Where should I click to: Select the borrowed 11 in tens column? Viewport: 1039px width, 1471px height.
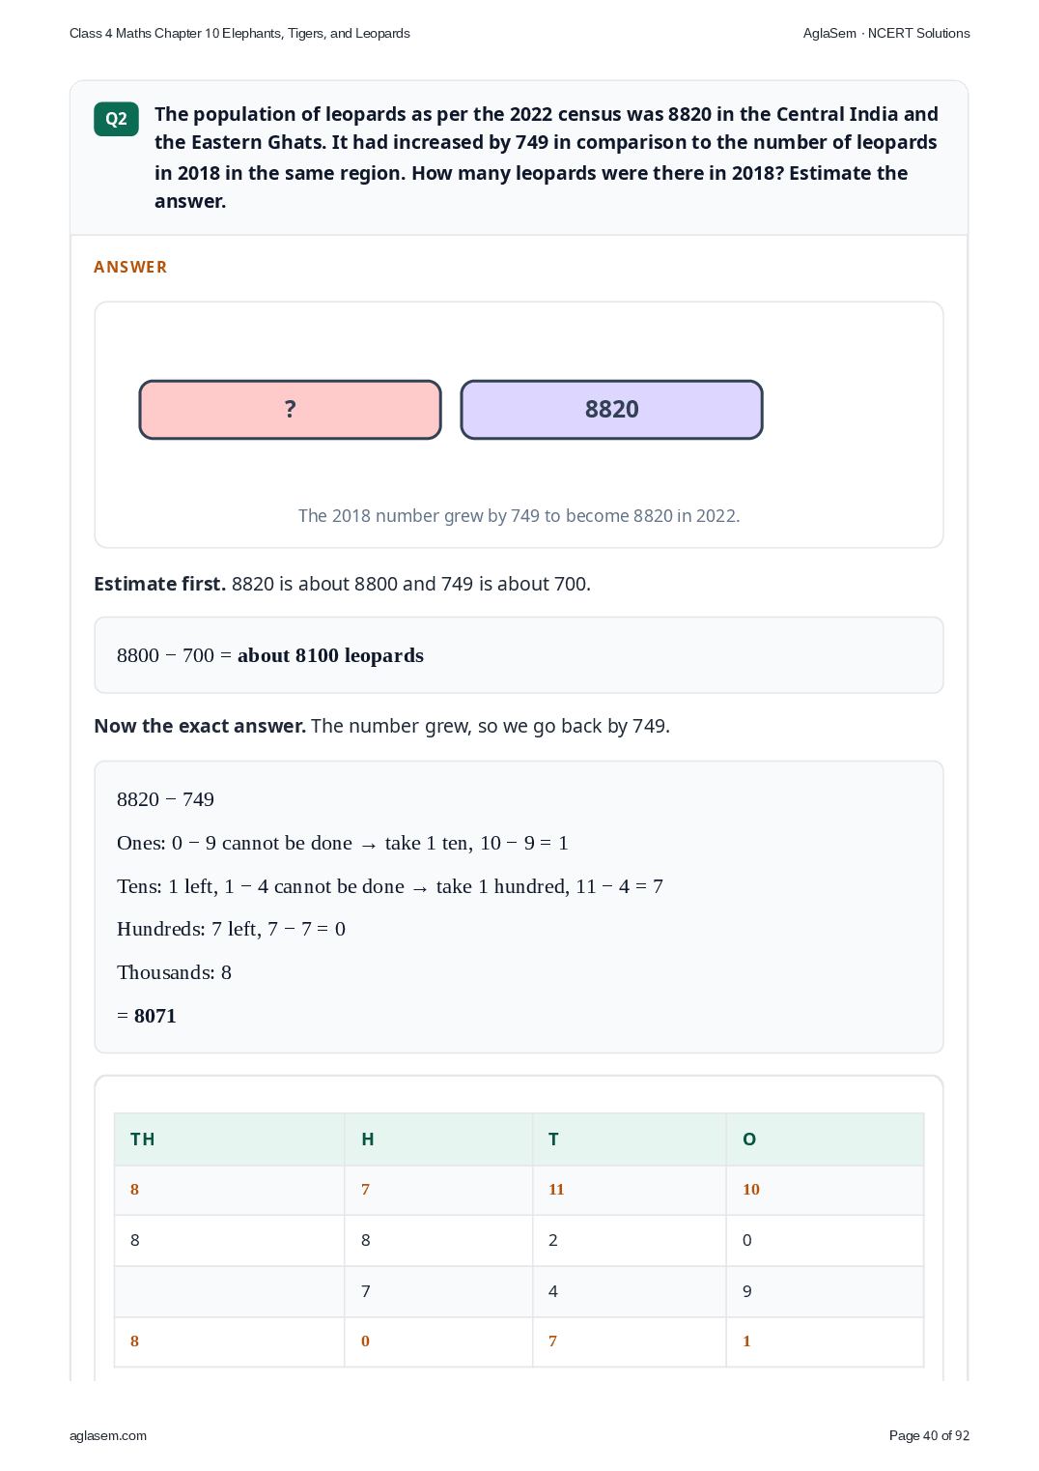[556, 1190]
